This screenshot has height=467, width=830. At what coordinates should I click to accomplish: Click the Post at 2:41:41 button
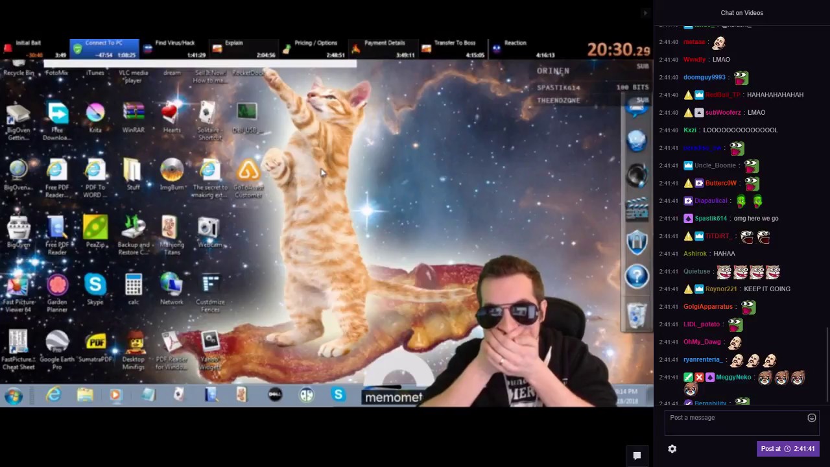(x=788, y=449)
